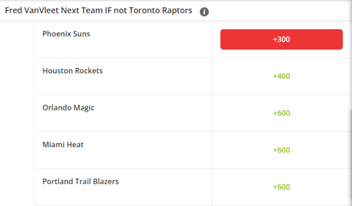The height and width of the screenshot is (206, 352).
Task: Open the info icon beside market title
Action: 204,12
